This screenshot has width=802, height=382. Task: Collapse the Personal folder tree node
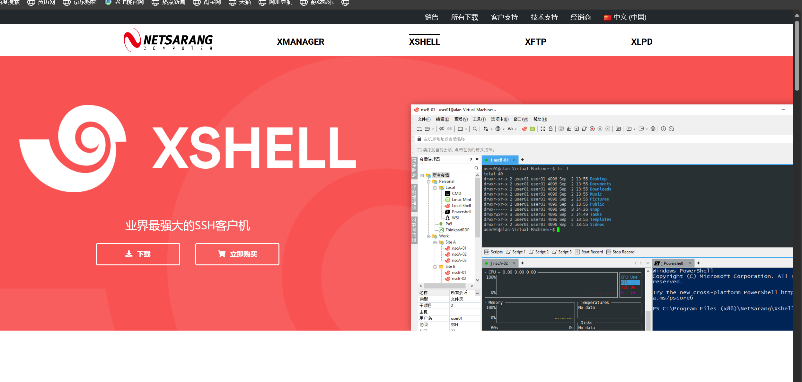(x=428, y=182)
